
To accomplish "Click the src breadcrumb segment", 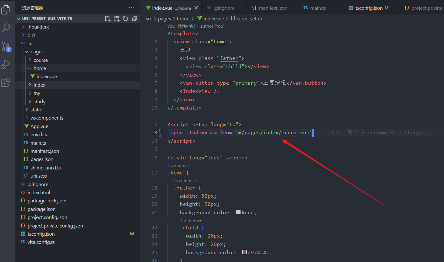I will (x=149, y=19).
